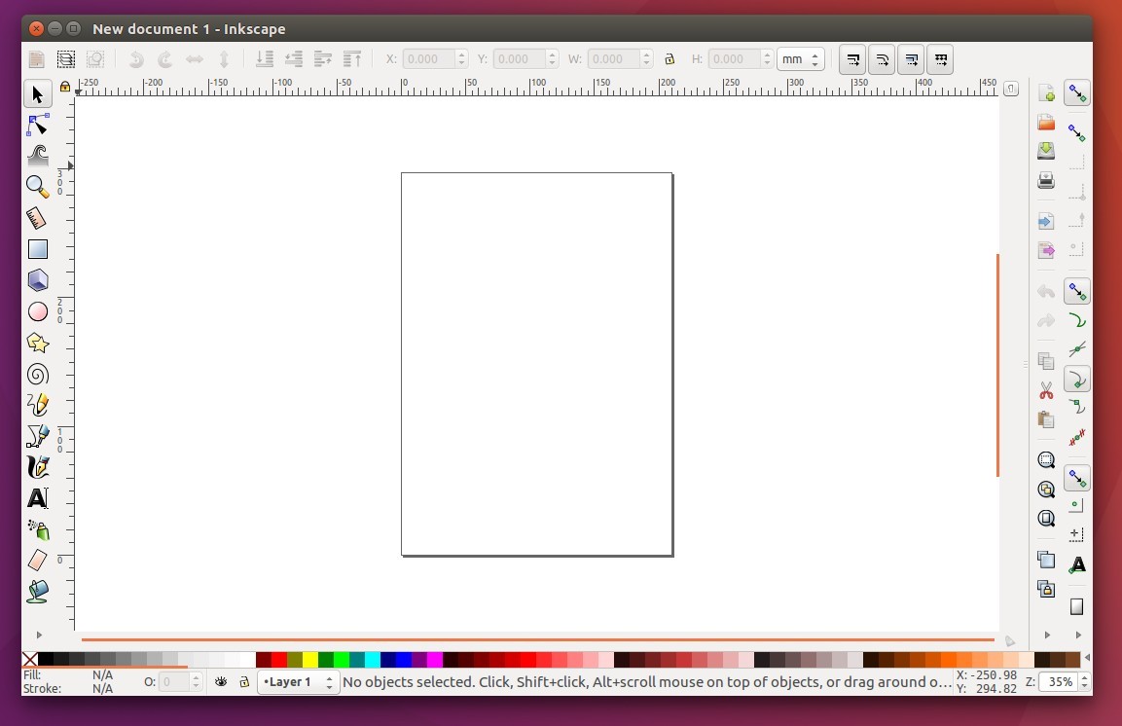The height and width of the screenshot is (726, 1122).
Task: Enable snapping in the right snap bar
Action: click(1076, 92)
